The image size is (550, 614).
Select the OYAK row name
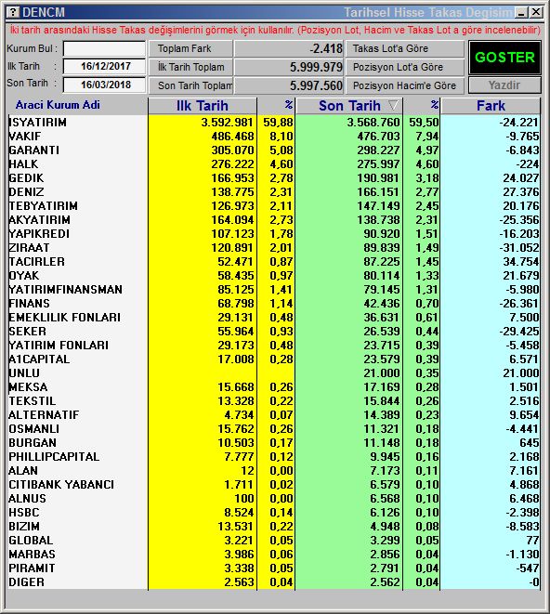(24, 276)
